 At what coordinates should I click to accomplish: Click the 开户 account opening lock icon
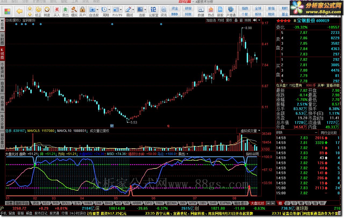(83, 11)
